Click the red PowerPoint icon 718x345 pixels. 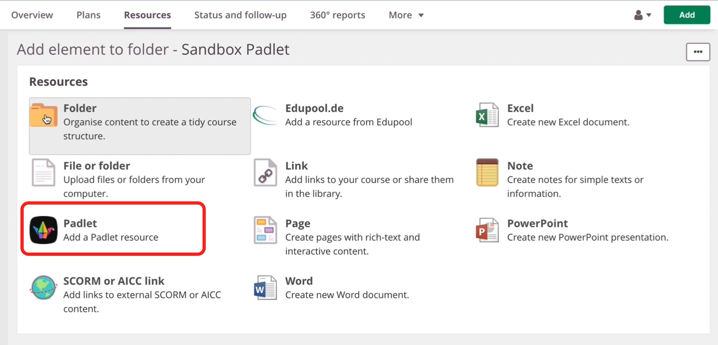point(487,230)
